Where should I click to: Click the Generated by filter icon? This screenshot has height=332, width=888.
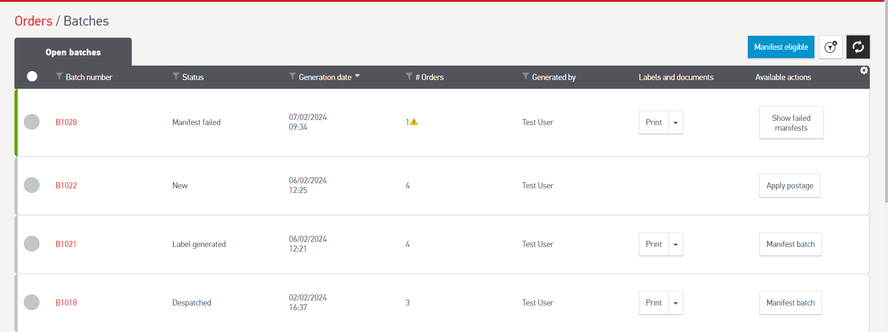pos(525,76)
